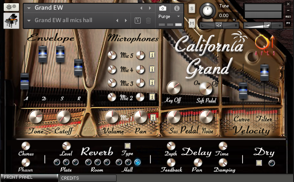
Task: Click the AUX button
Action: (288, 17)
